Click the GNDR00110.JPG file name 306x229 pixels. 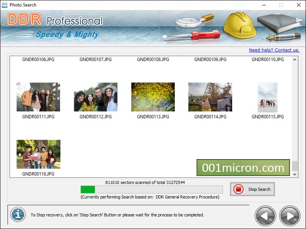pyautogui.click(x=268, y=60)
